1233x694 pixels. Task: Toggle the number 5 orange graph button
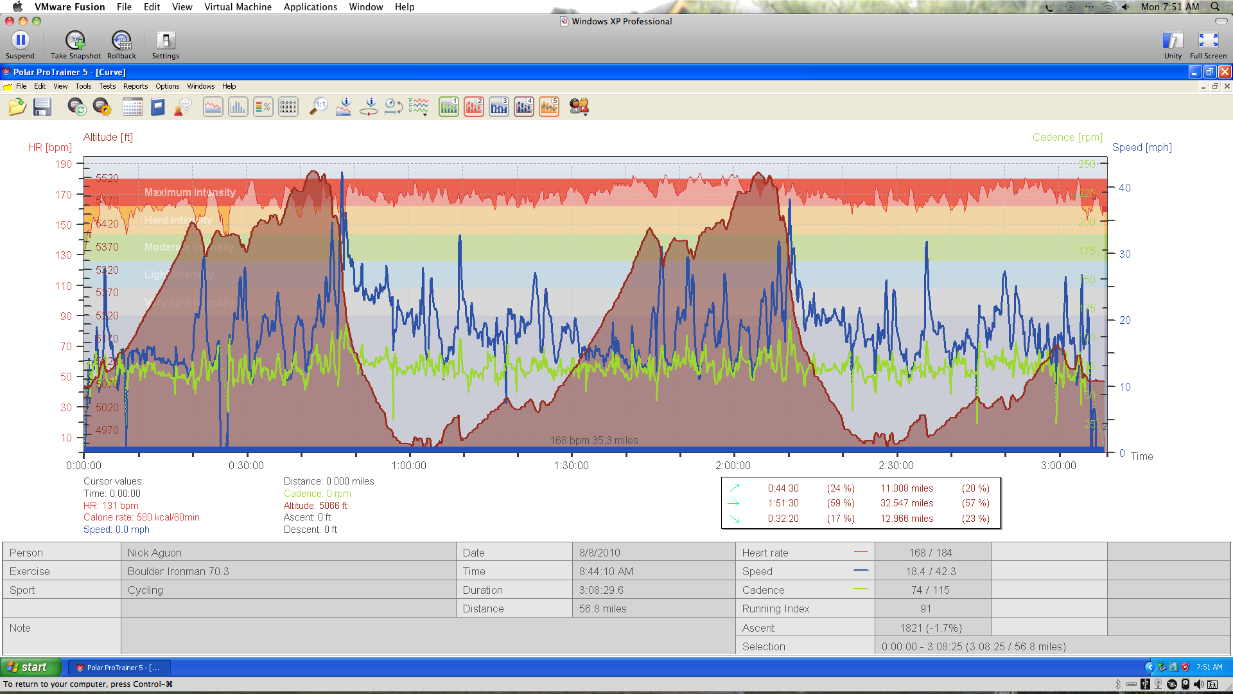(x=549, y=107)
